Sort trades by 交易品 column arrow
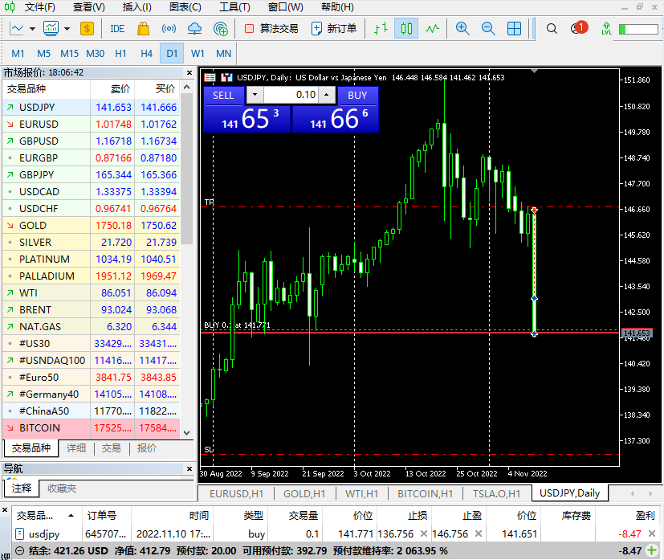Screen dimensions: 664x560 (x=71, y=516)
